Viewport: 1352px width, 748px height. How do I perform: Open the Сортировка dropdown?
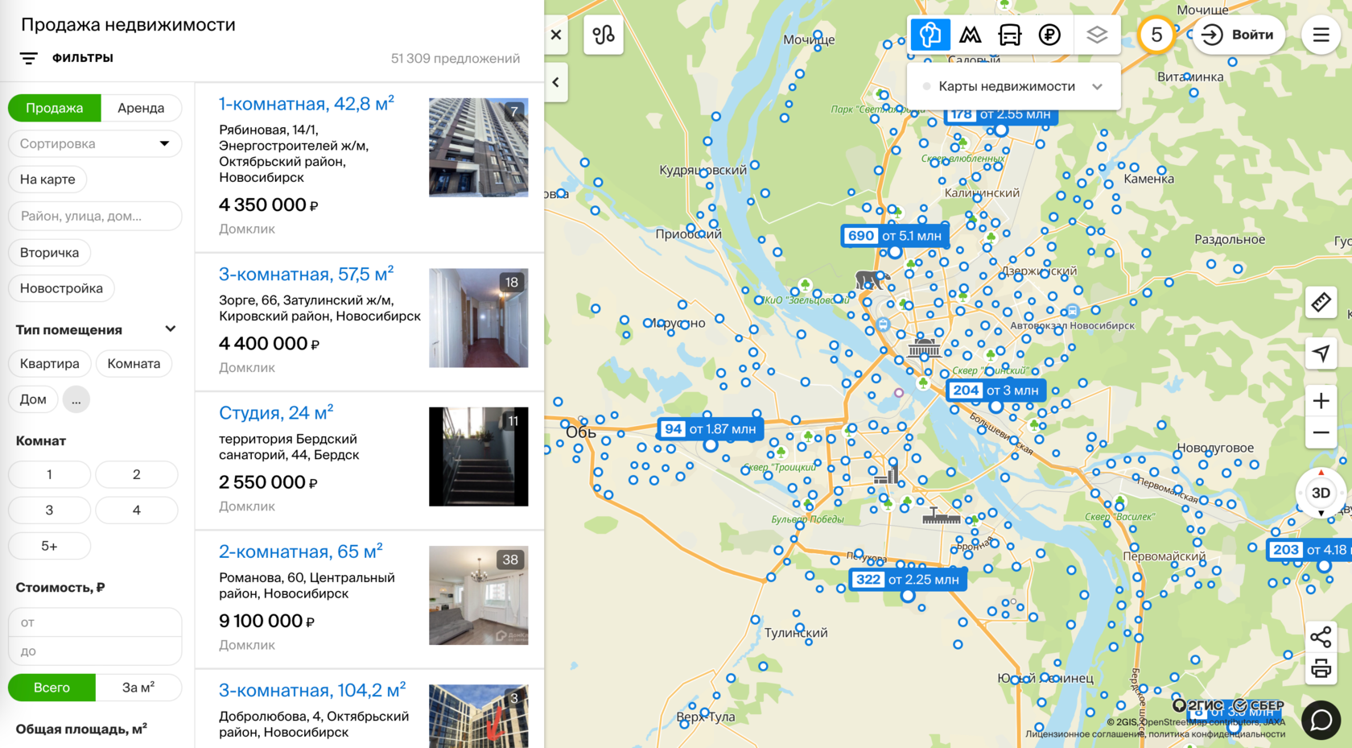(x=95, y=143)
